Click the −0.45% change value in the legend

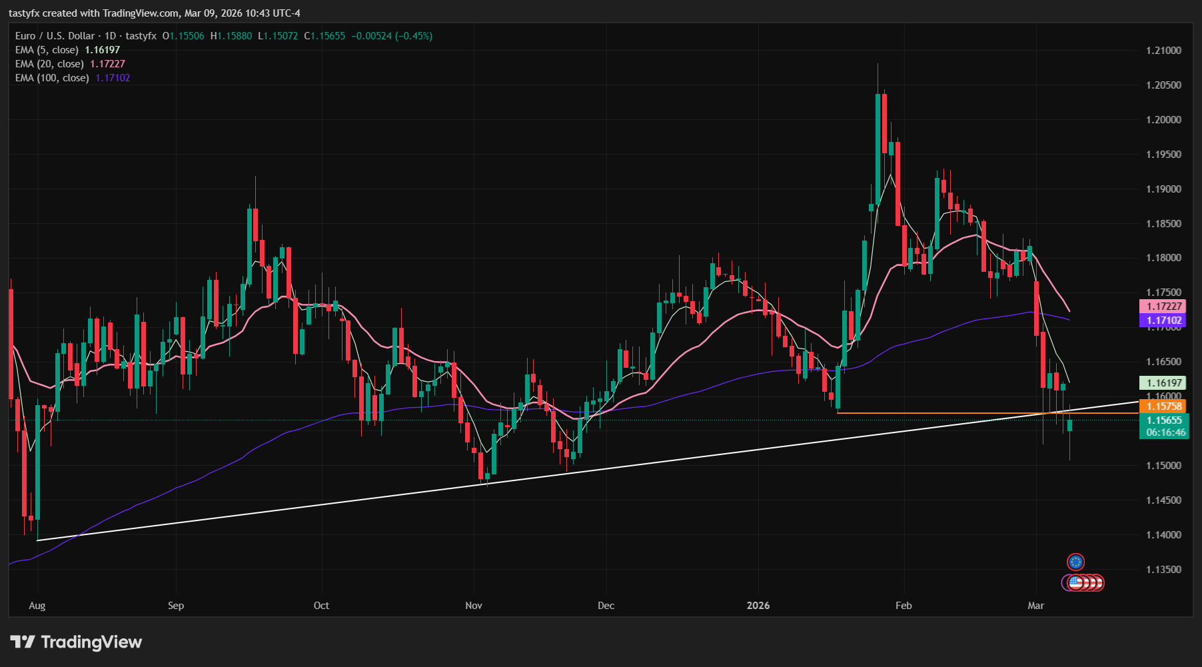pyautogui.click(x=412, y=36)
